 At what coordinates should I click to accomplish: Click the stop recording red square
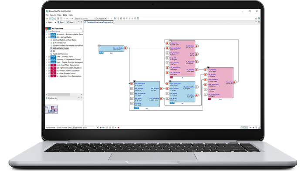(x=118, y=128)
